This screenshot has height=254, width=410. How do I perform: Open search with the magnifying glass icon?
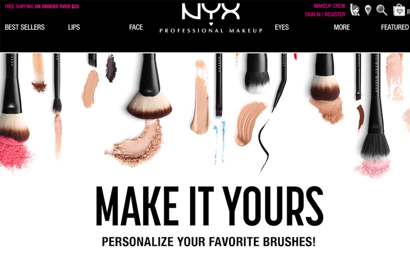tap(382, 10)
